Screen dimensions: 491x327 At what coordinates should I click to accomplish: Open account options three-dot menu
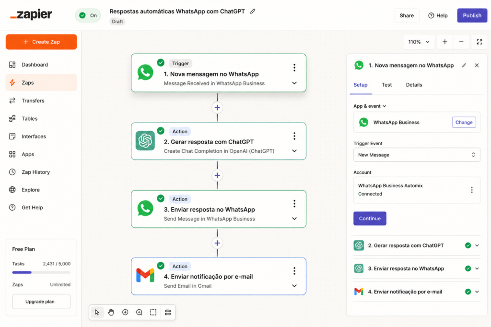tap(472, 190)
